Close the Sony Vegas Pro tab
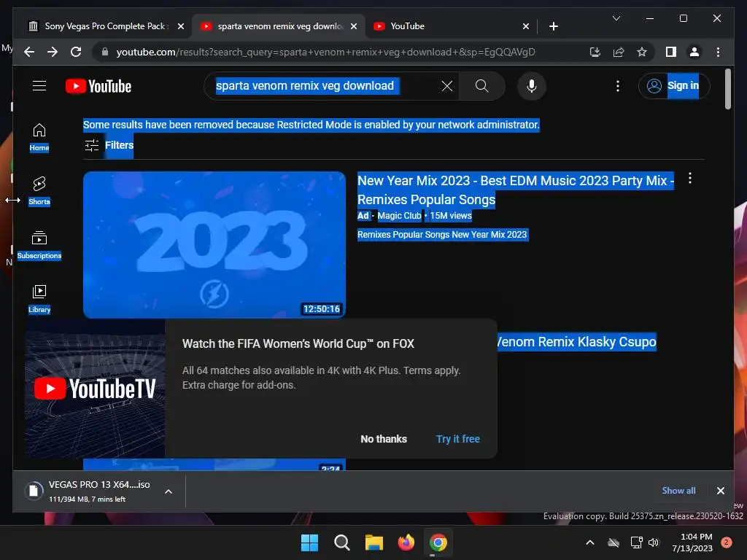 (x=181, y=26)
